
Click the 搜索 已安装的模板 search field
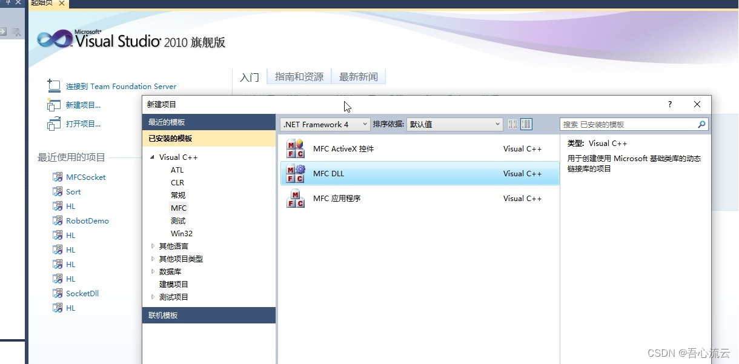coord(629,124)
